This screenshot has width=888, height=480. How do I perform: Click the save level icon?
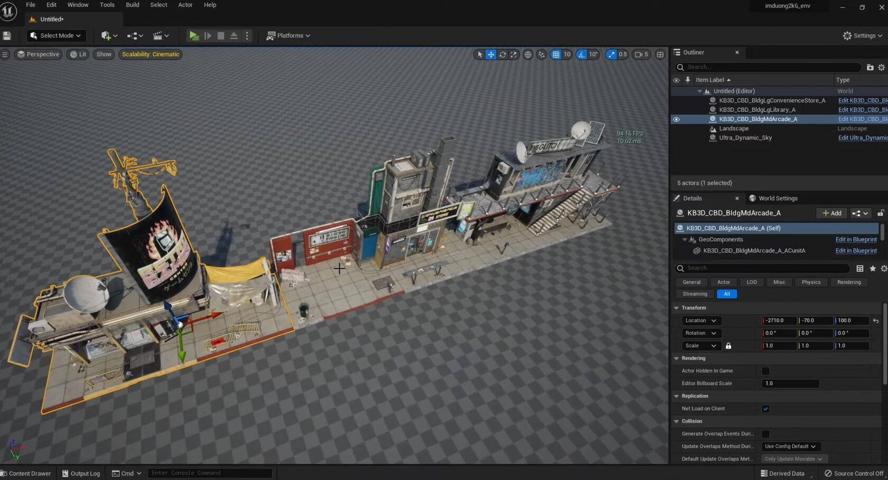7,36
